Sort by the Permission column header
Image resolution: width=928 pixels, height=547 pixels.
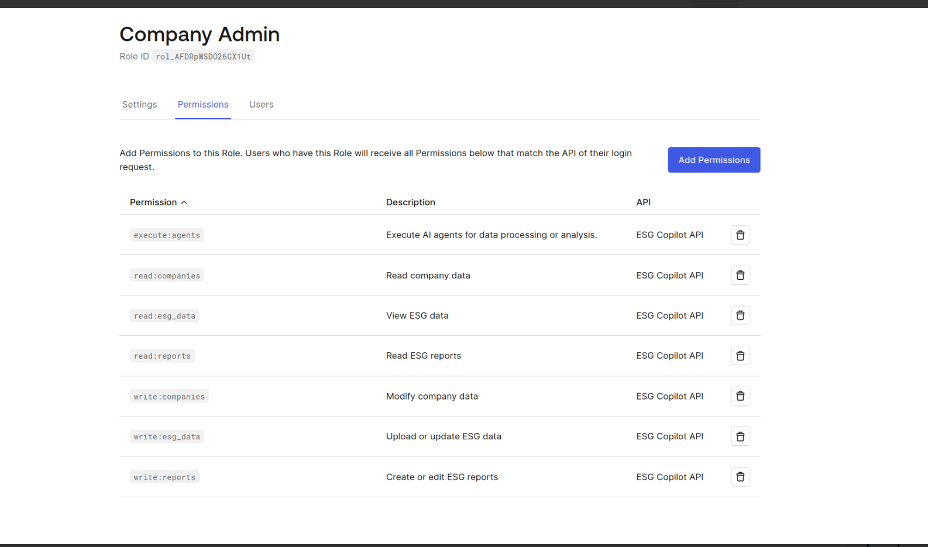(153, 202)
